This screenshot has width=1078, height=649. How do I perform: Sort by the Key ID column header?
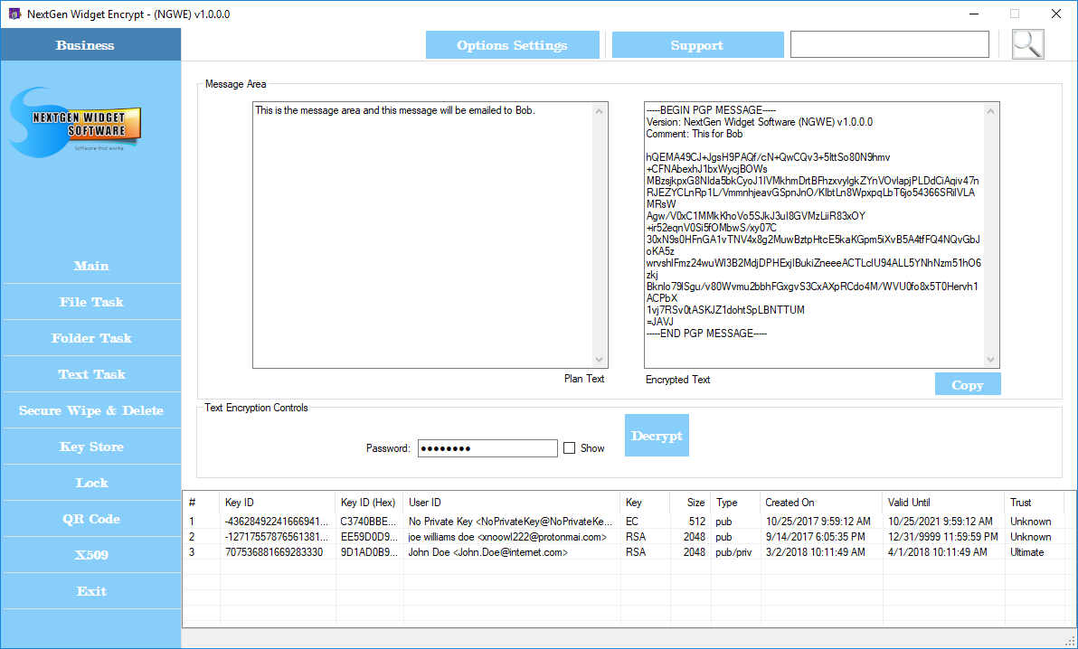[278, 503]
